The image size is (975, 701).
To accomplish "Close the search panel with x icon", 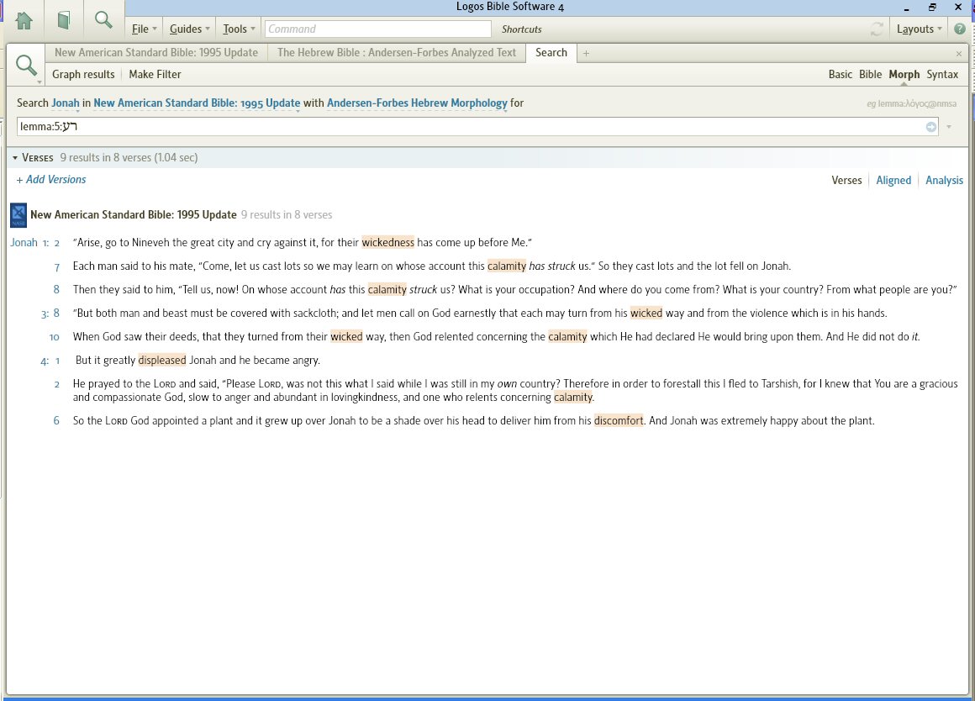I will tap(959, 54).
